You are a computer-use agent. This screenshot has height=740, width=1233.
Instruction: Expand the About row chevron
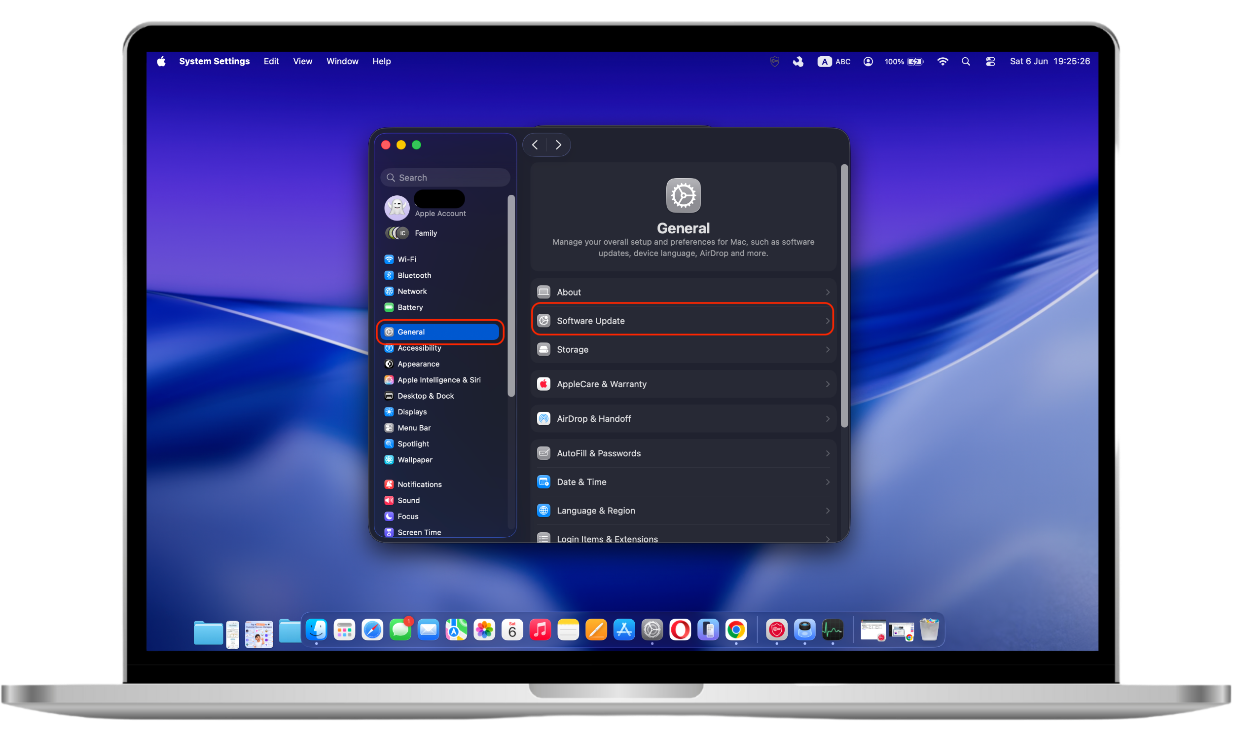pyautogui.click(x=827, y=292)
